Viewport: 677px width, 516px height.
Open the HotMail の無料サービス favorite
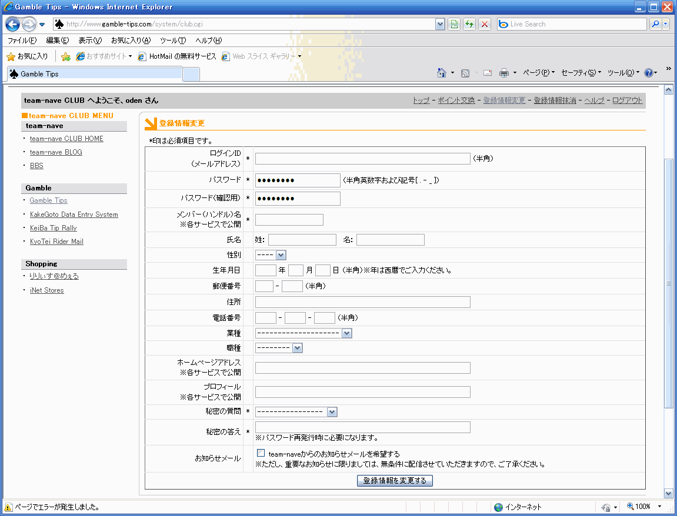point(176,56)
